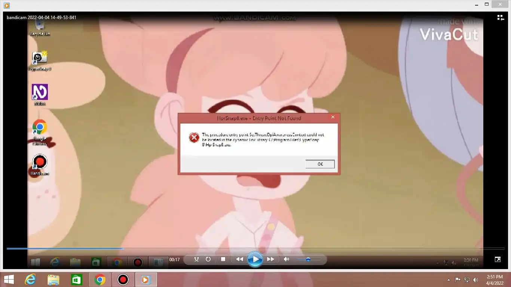Open the Windows Start menu
Image resolution: width=511 pixels, height=287 pixels.
click(9, 280)
